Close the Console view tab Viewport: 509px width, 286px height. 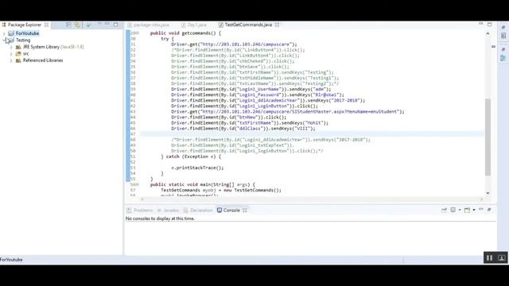tap(245, 210)
